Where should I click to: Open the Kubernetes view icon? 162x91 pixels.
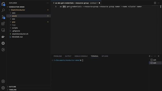(x=3, y=43)
